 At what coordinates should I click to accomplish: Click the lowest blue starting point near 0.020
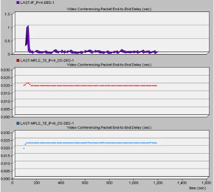click(x=24, y=148)
